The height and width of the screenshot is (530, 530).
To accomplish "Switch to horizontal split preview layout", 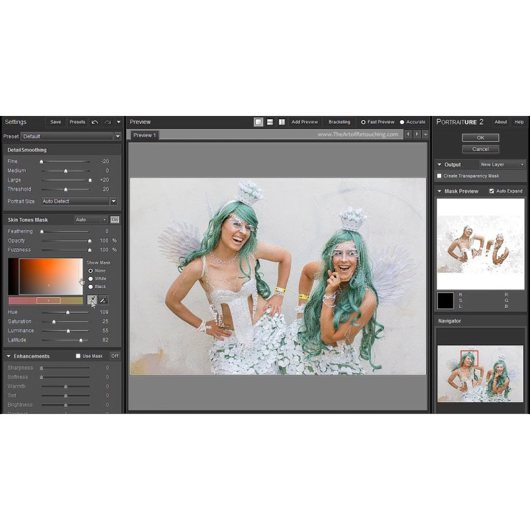I will [x=270, y=122].
